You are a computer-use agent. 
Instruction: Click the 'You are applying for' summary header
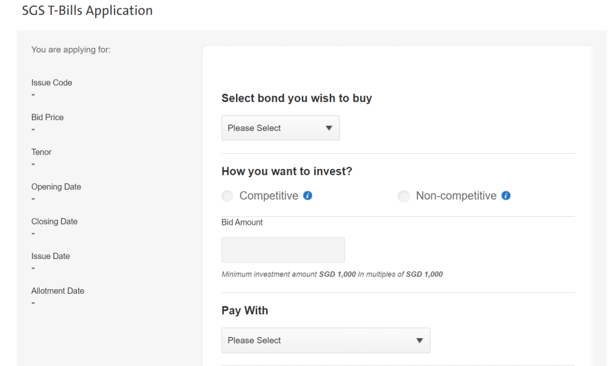pos(70,49)
